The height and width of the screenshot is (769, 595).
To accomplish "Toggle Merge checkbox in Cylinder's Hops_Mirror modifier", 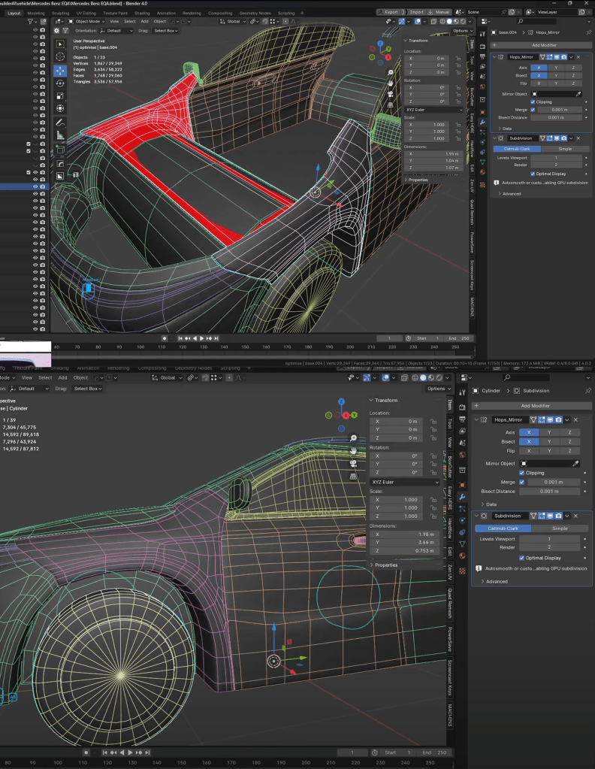I will (522, 482).
